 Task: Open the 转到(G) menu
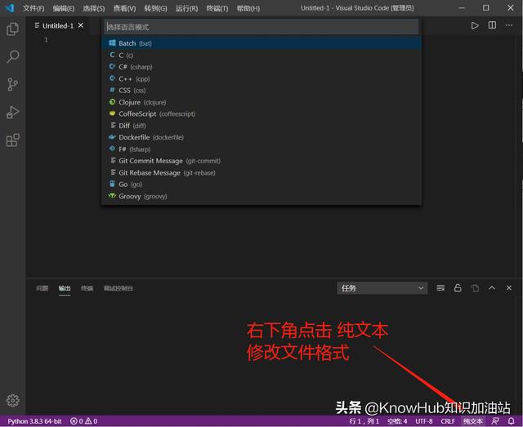(x=155, y=8)
